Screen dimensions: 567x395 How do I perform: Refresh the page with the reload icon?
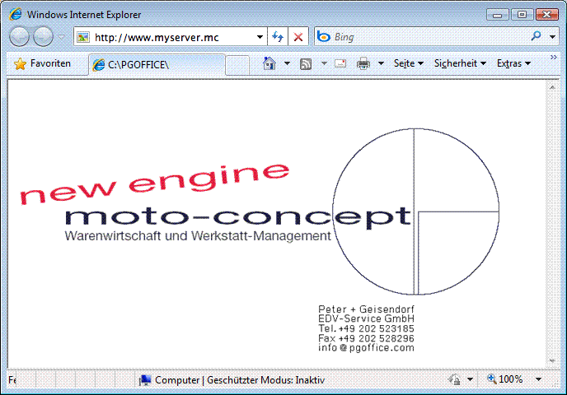pos(278,37)
